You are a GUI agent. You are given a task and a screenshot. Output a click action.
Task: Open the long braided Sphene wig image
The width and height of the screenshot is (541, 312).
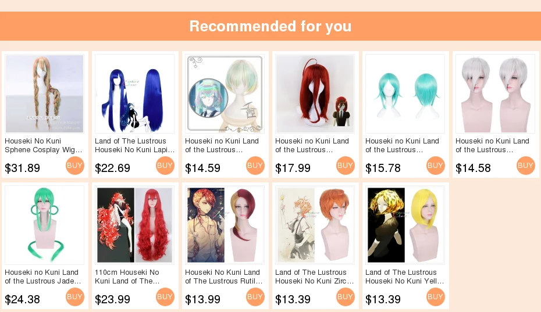[45, 94]
